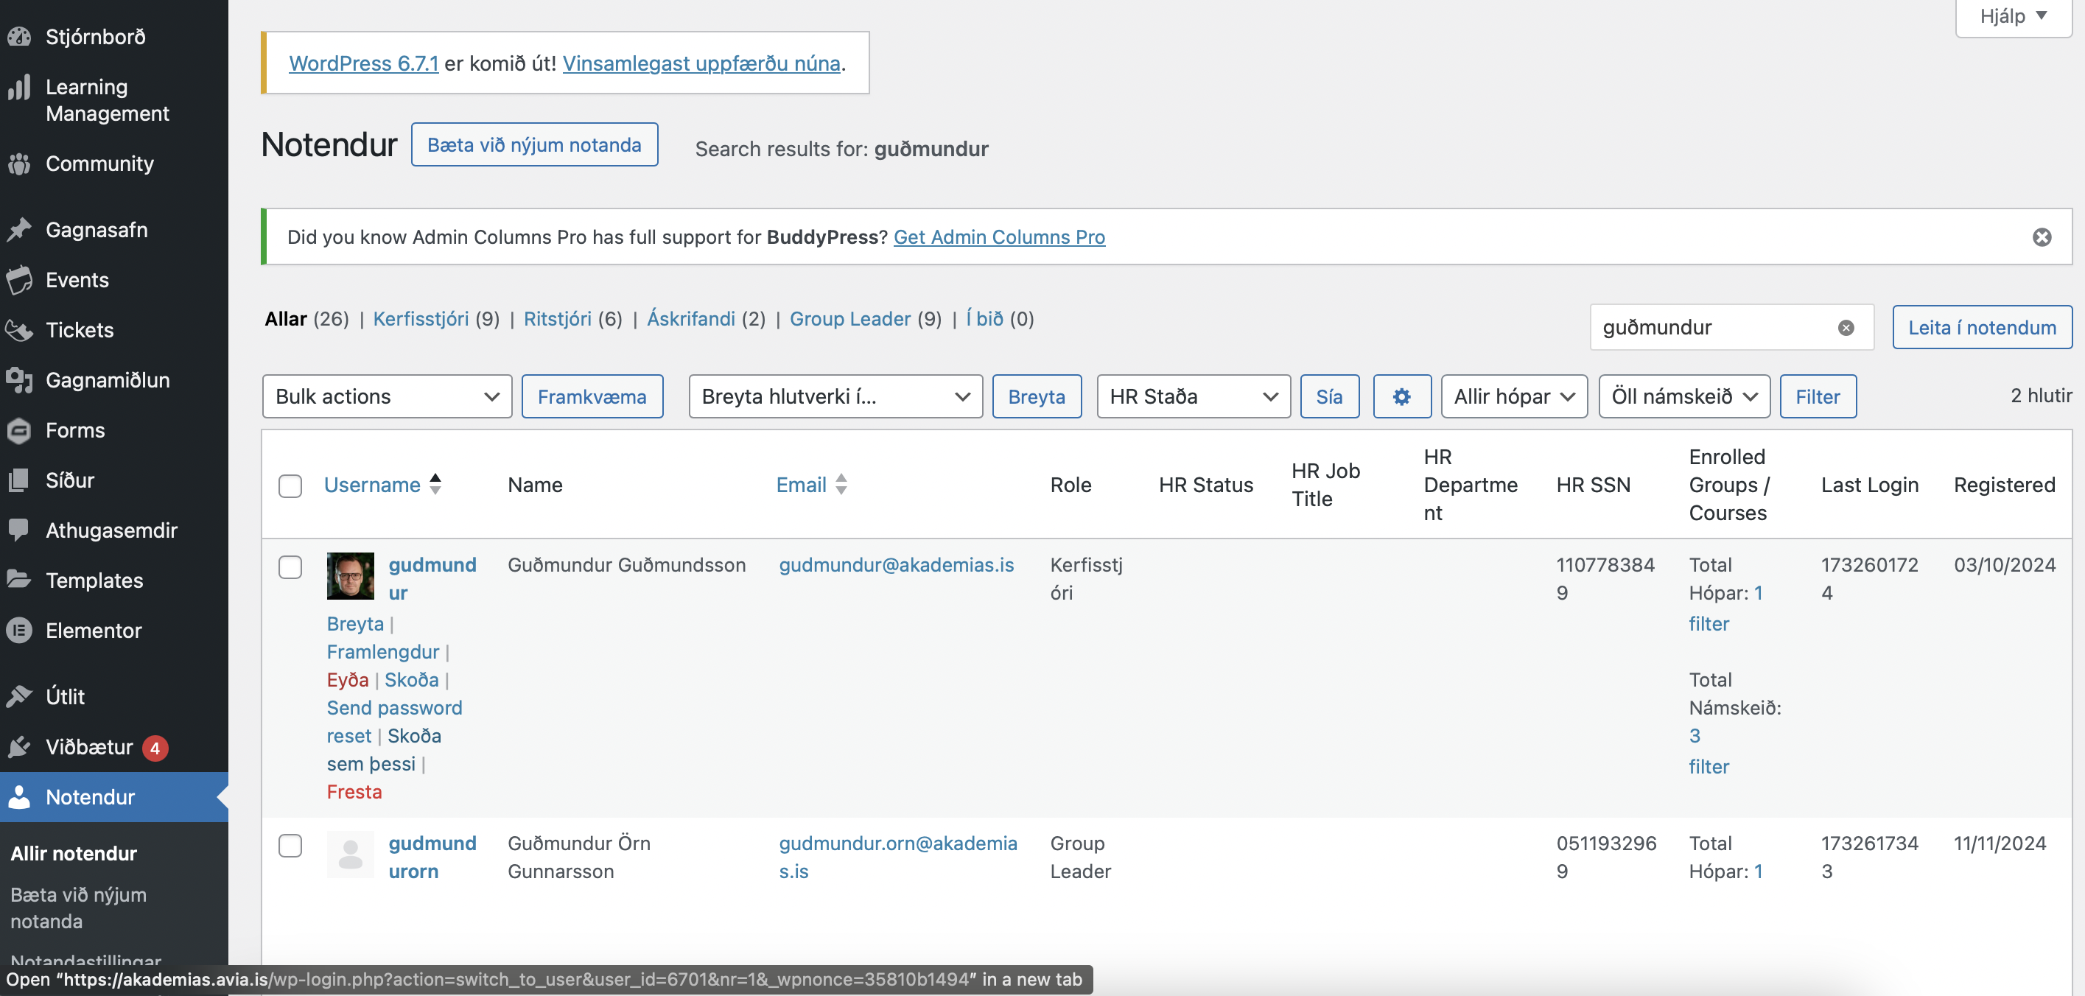Click the Vinsamlegast uppfærðu núna link
This screenshot has width=2085, height=996.
(x=701, y=63)
